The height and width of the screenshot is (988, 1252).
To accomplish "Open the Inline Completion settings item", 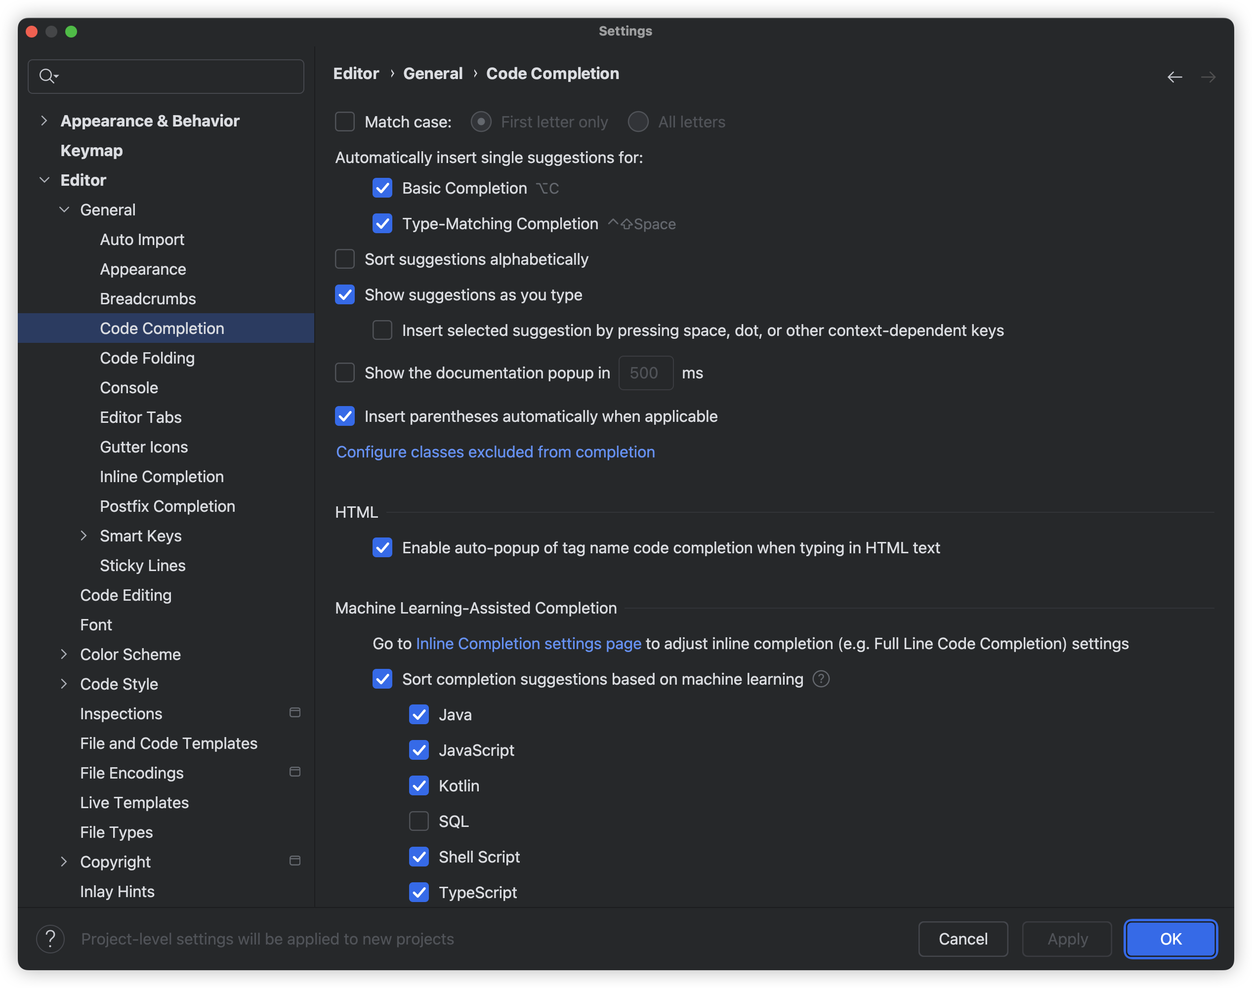I will pyautogui.click(x=162, y=477).
